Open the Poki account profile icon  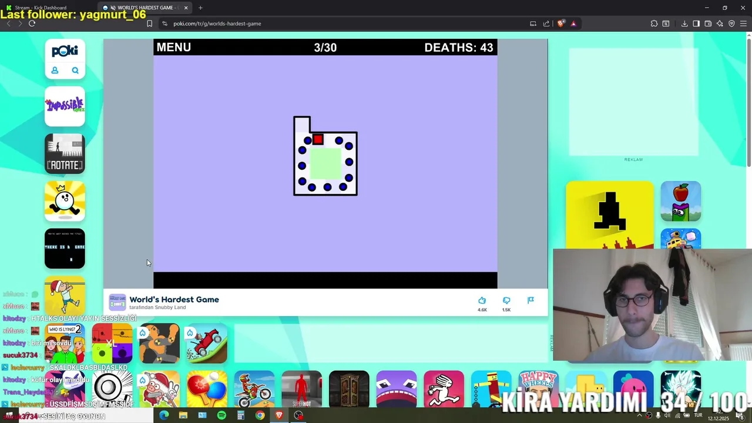(55, 70)
